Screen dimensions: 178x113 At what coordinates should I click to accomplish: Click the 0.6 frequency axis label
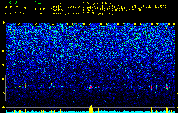tap(3, 107)
